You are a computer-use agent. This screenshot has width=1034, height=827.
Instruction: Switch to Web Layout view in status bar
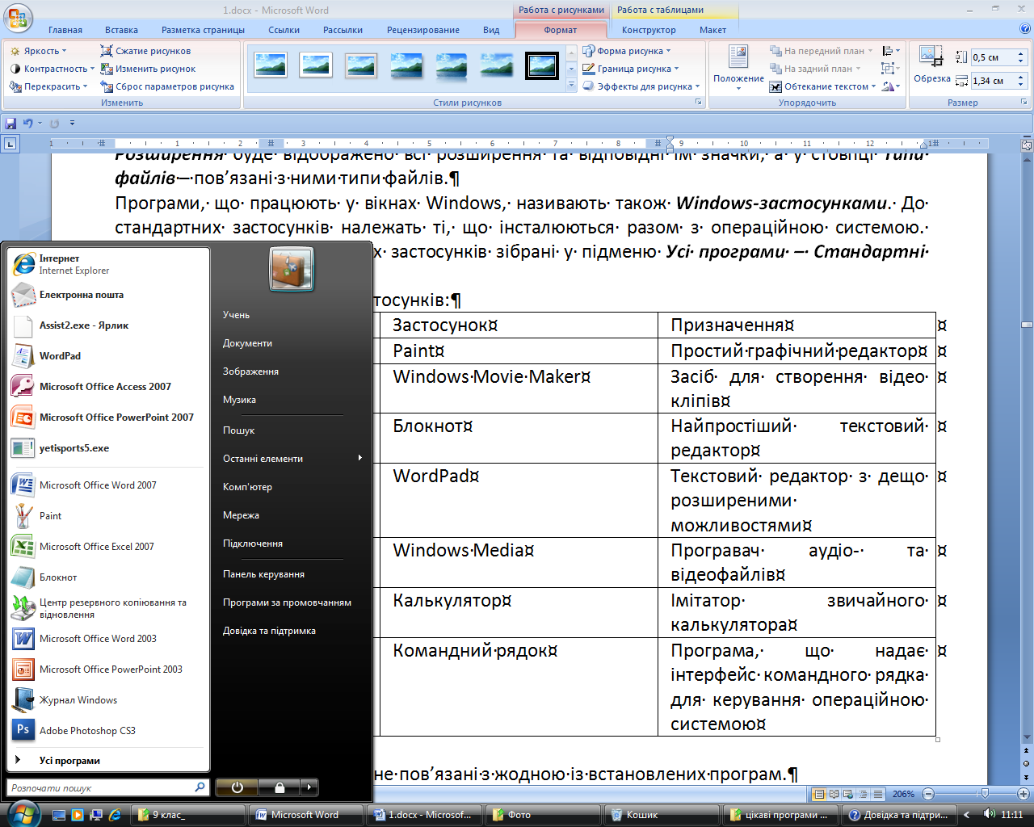[848, 794]
